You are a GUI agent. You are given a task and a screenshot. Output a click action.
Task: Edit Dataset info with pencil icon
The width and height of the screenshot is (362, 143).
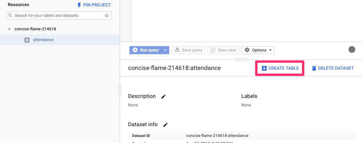(x=165, y=125)
